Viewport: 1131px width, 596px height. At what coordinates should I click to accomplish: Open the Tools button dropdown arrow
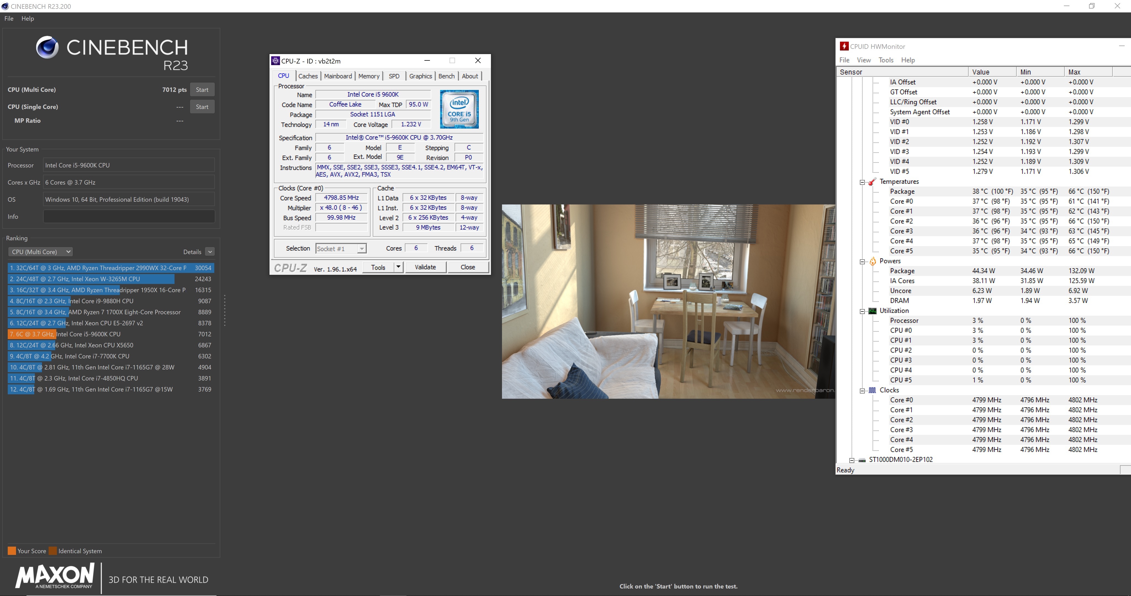pos(398,267)
